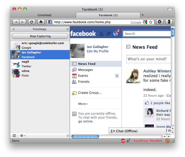
Task: Click the vertical scrollbar thumb
Action: [173, 32]
